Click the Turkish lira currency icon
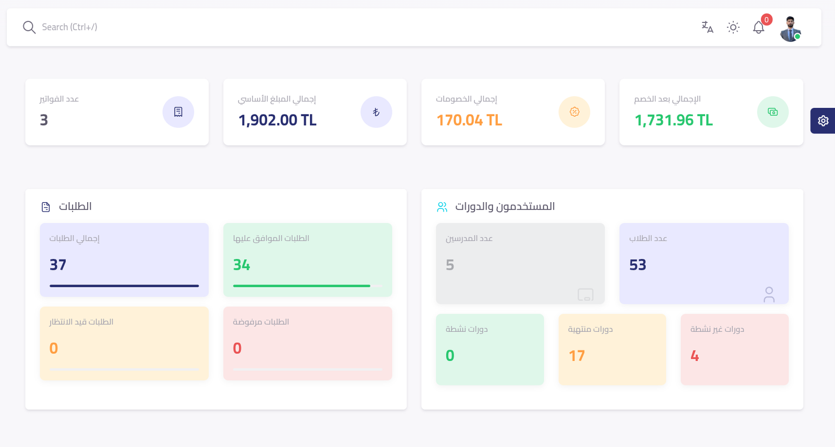835x447 pixels. click(376, 112)
